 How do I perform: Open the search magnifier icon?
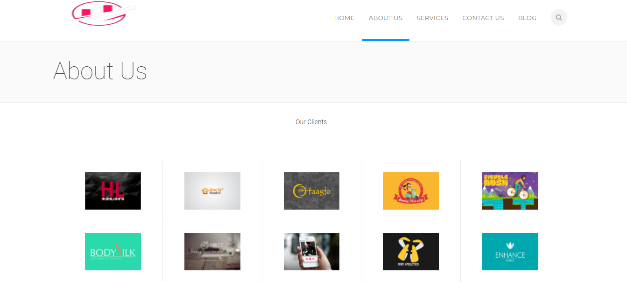coord(559,18)
